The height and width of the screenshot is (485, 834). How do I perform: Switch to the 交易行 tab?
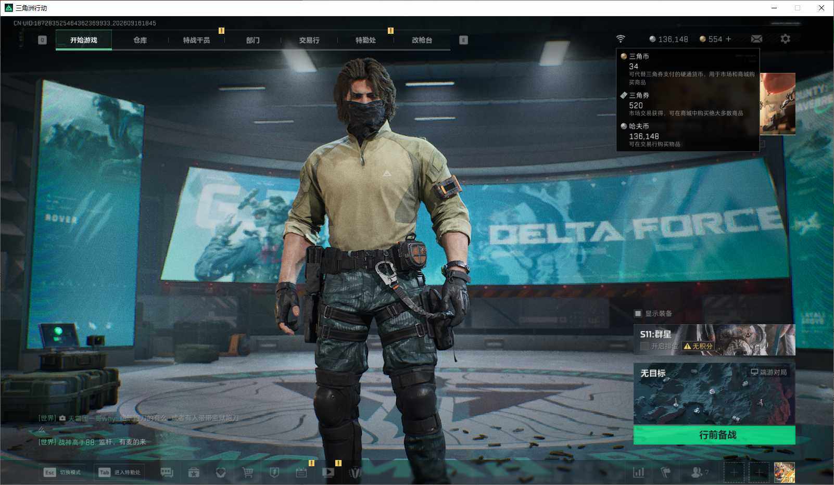309,40
